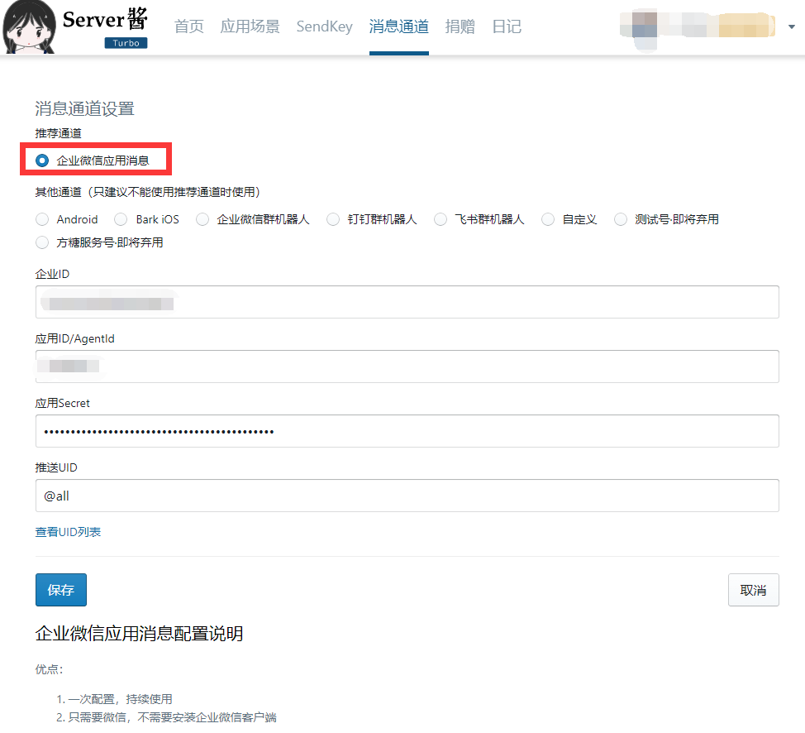Go to 首页 tab

point(189,26)
